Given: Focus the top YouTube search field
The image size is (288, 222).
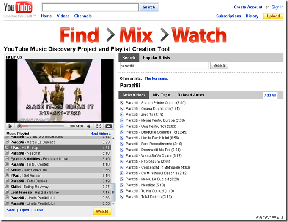Looking at the screenshot, I should 91,7.
